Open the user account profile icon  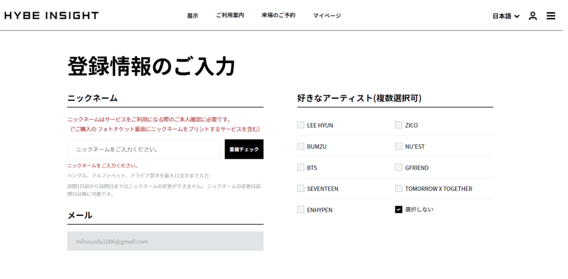(x=532, y=16)
